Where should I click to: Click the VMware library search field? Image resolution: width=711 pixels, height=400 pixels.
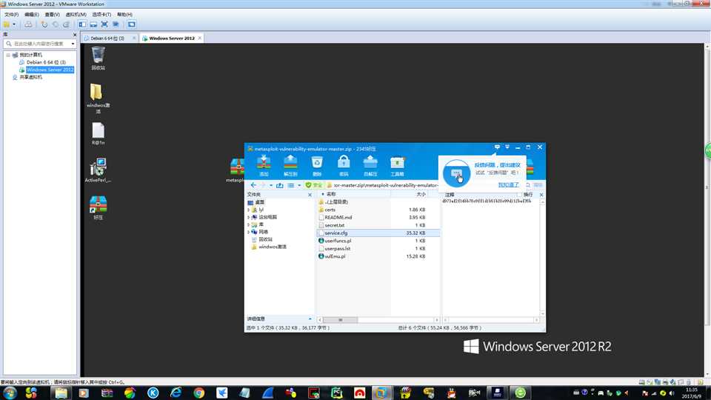tap(39, 44)
